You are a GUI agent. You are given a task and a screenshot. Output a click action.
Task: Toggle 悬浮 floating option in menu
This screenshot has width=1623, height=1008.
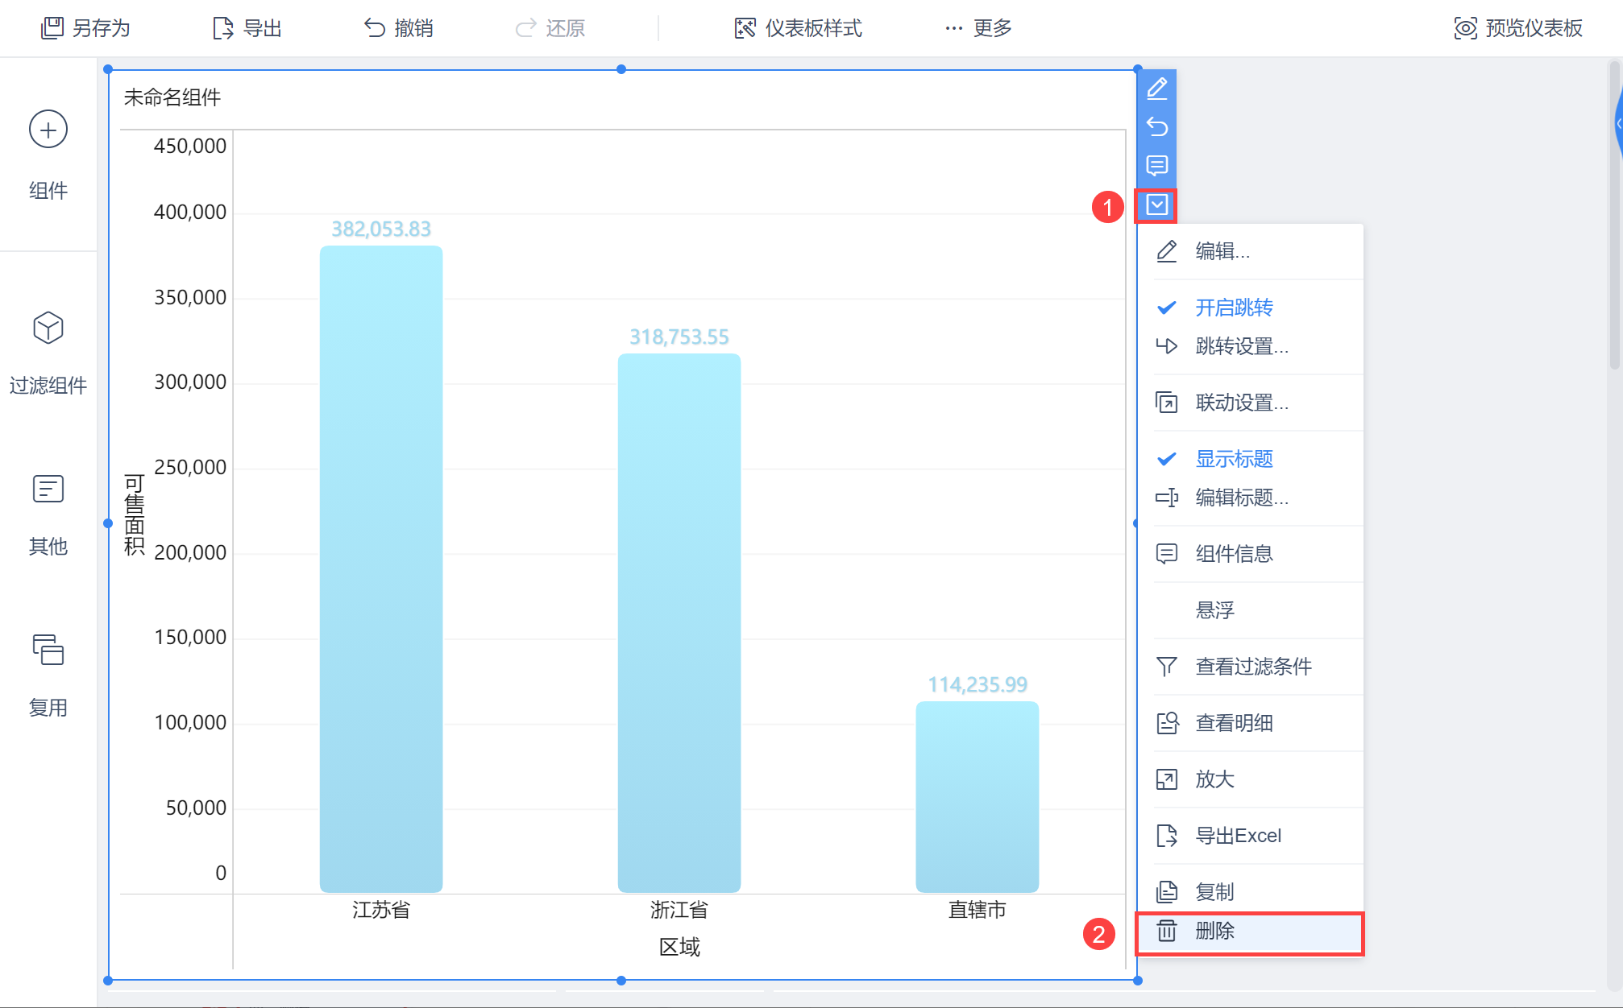tap(1214, 610)
